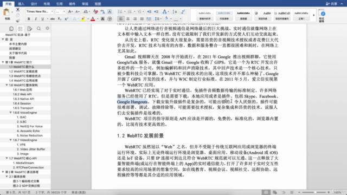Screen dimensions: 347x195
Task: Switch to the 插入 ribbon tab
Action: click(21, 4)
